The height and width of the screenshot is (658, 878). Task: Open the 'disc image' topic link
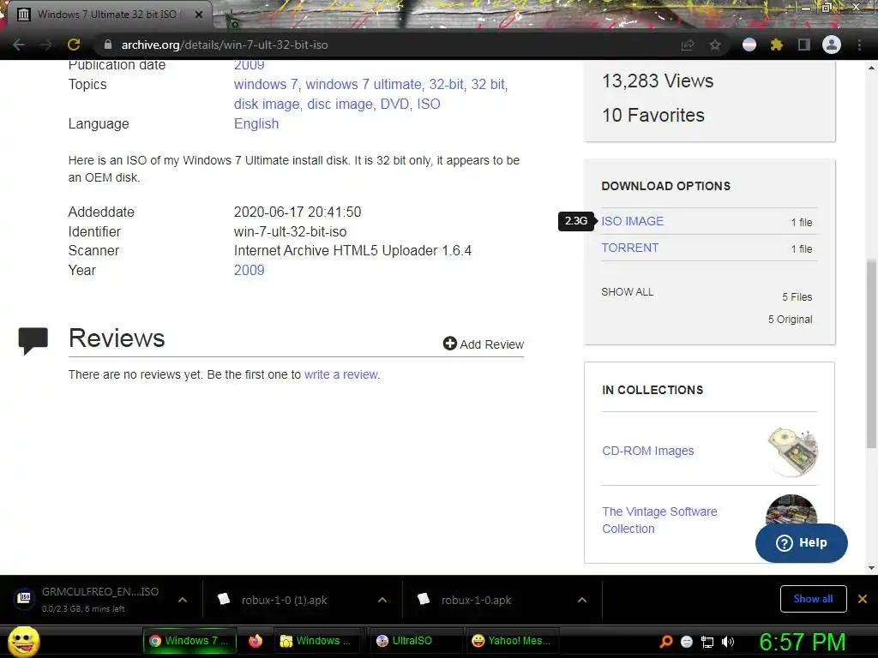(340, 104)
